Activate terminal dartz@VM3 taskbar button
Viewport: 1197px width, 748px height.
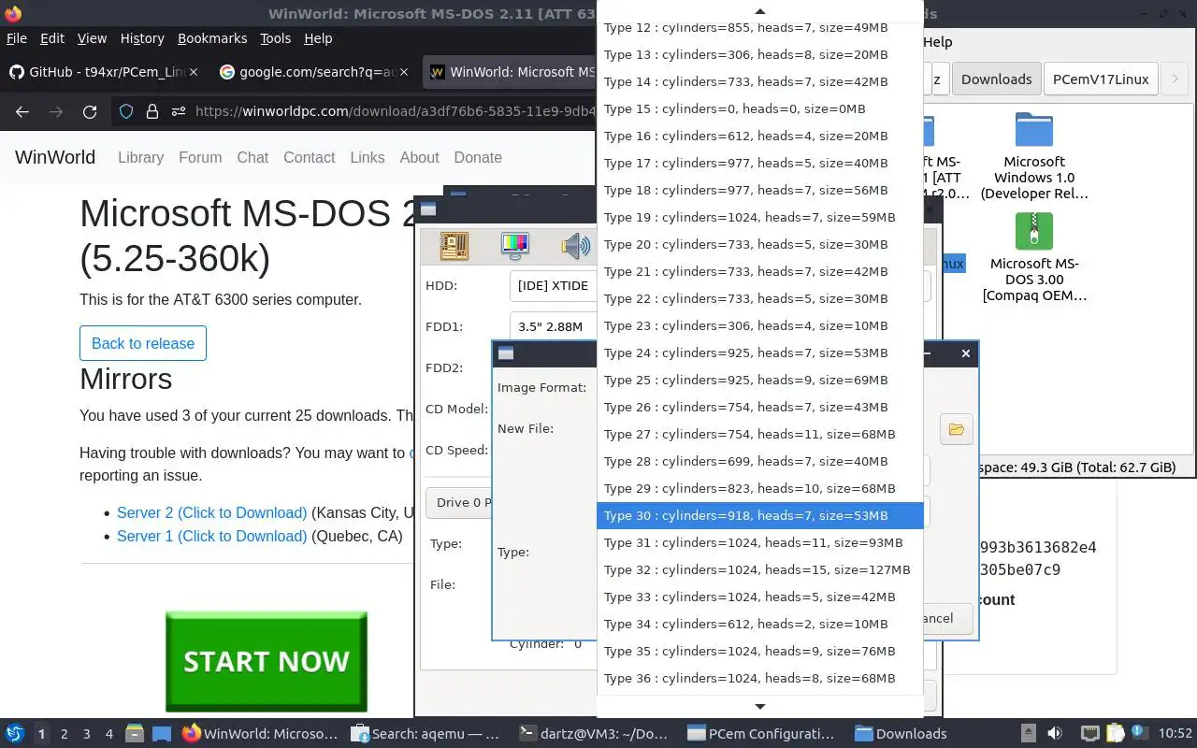(x=596, y=734)
